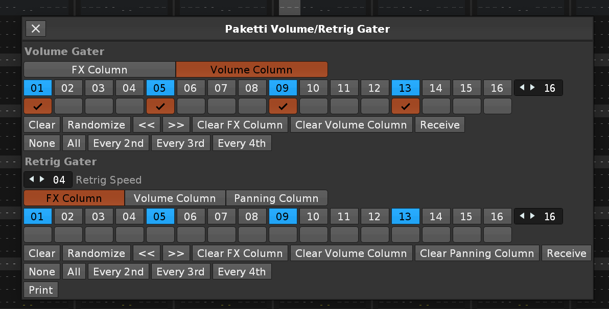This screenshot has width=609, height=309.
Task: Switch Retrig Gater to Volume Column
Action: pos(175,198)
